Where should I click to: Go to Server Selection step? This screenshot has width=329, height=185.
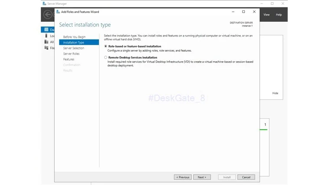click(x=74, y=48)
